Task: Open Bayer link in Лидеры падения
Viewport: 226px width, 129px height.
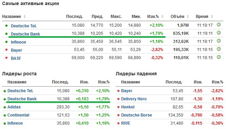Action: point(127,91)
